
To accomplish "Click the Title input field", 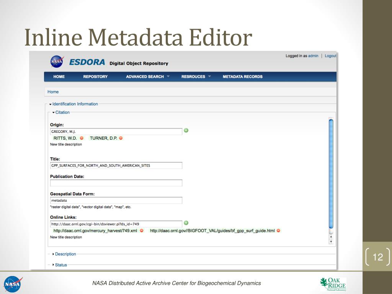I will [x=116, y=165].
